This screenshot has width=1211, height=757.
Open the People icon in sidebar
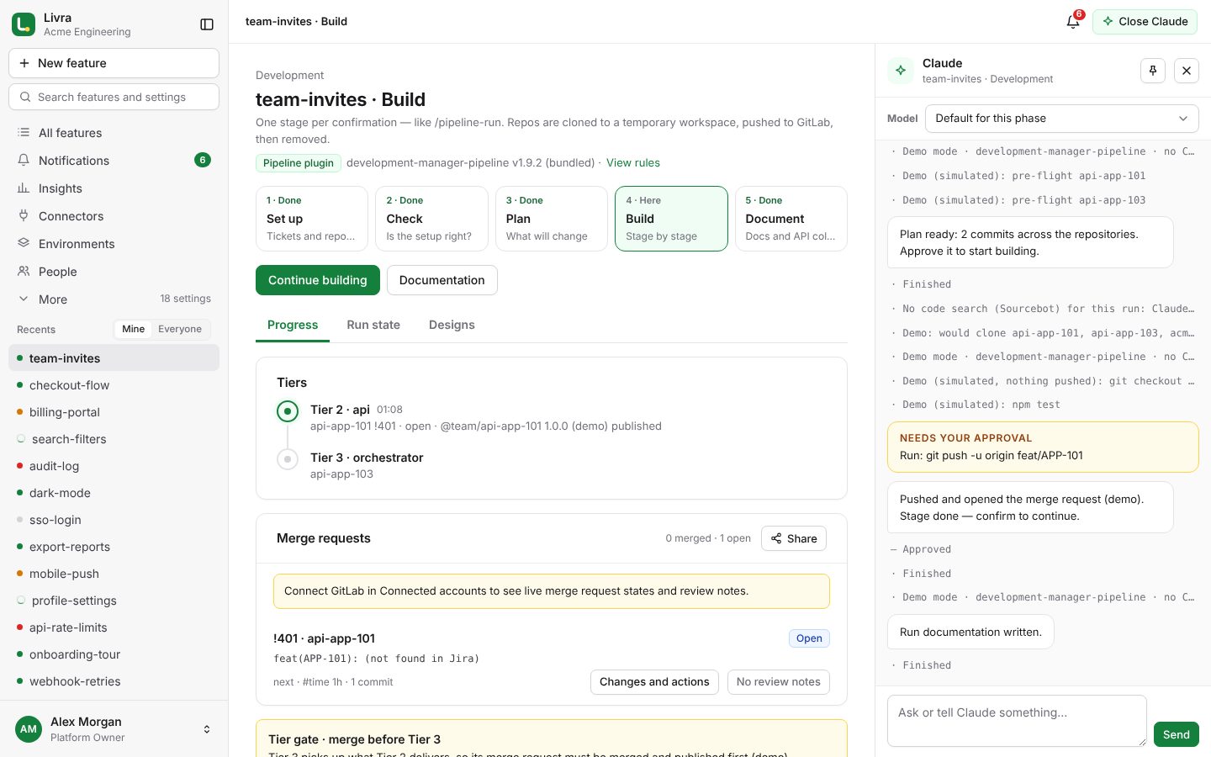click(24, 272)
